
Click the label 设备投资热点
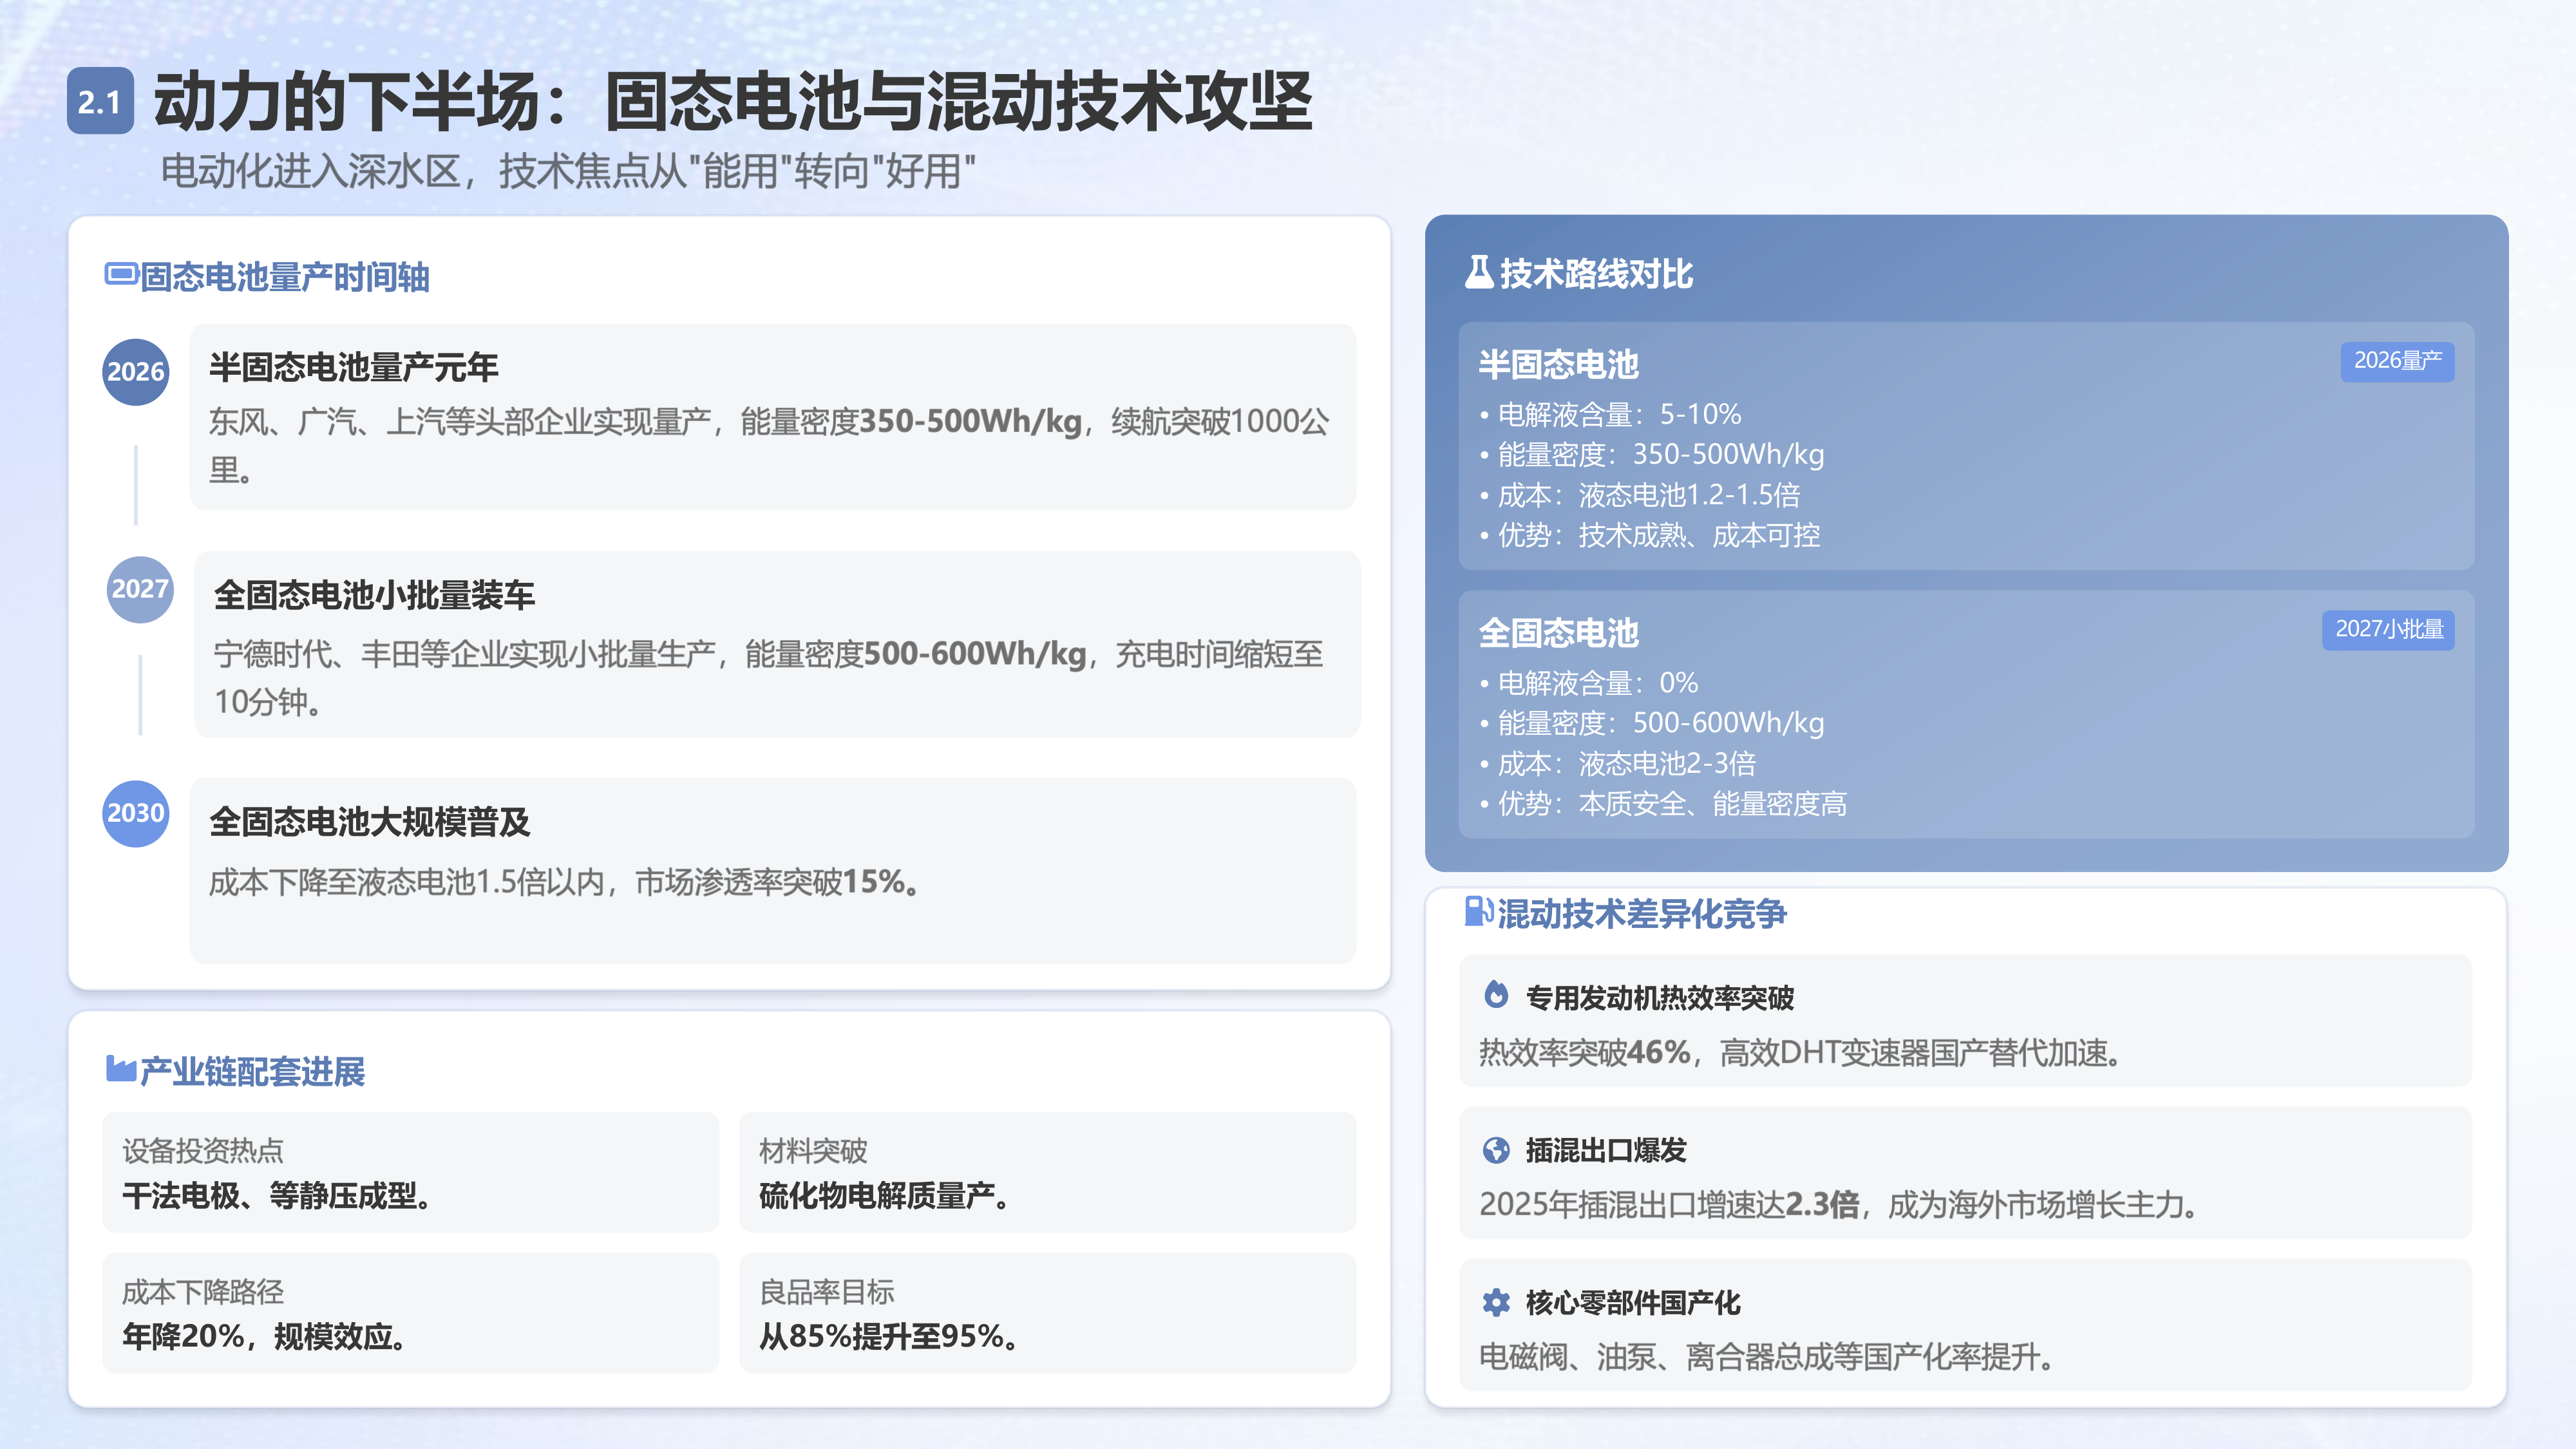(x=203, y=1151)
